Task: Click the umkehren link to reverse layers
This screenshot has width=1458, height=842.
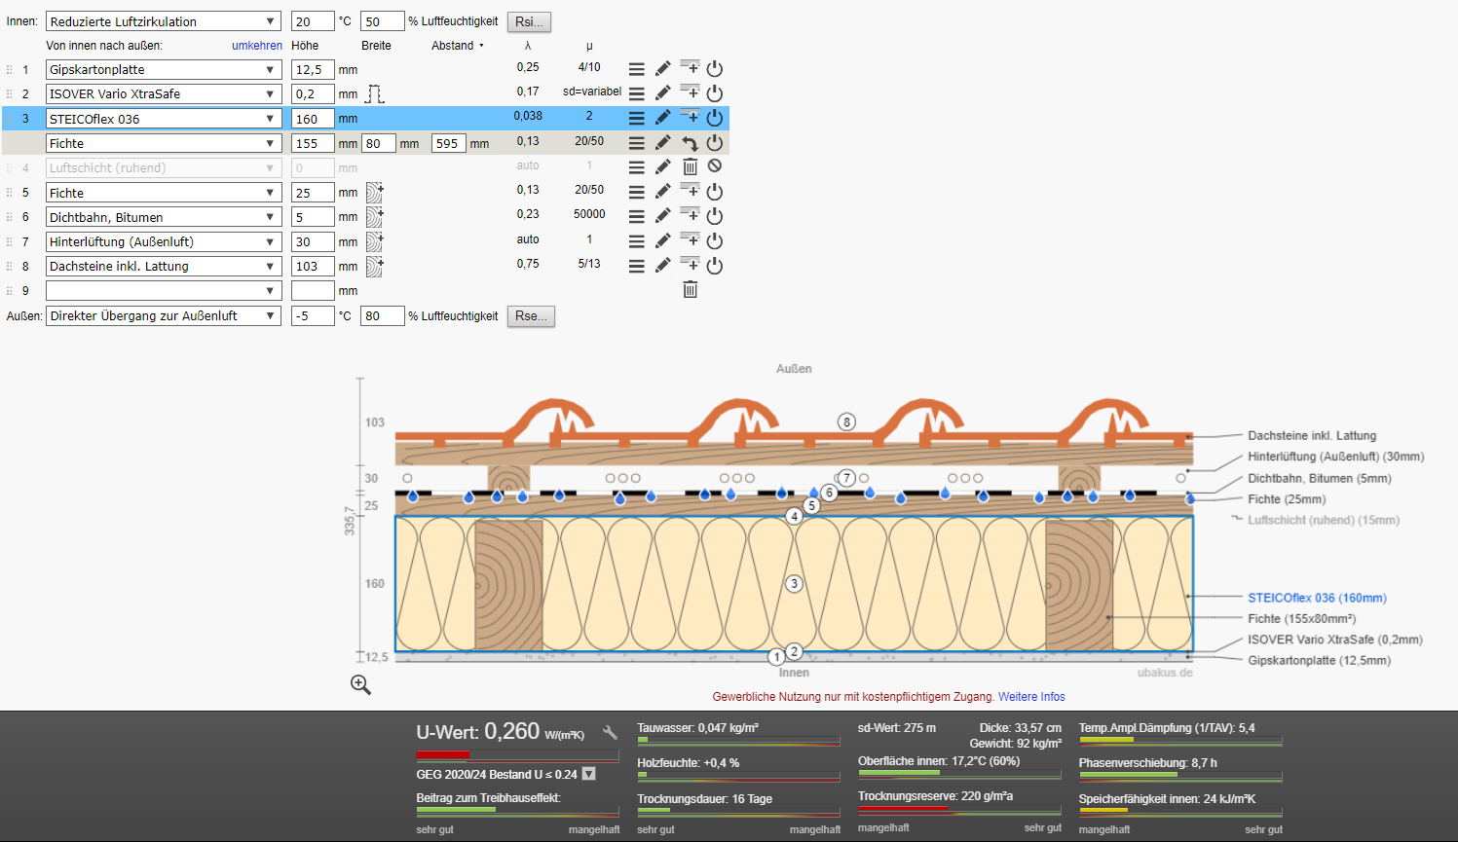Action: [x=257, y=46]
